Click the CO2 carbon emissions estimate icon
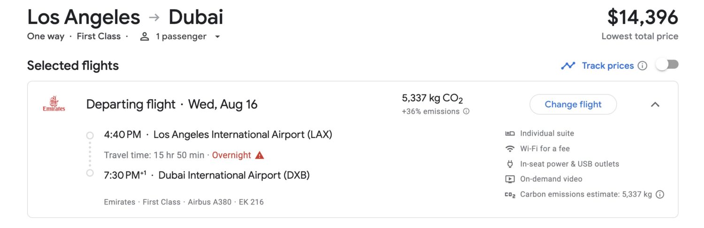The width and height of the screenshot is (704, 228). [x=510, y=195]
